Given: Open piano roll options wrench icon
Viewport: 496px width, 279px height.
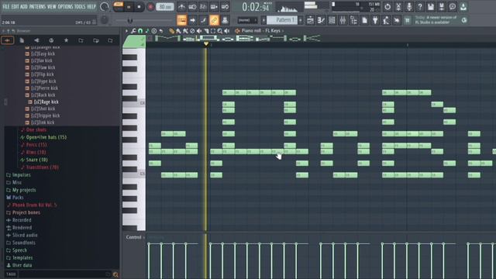Looking at the screenshot, I should coord(133,31).
